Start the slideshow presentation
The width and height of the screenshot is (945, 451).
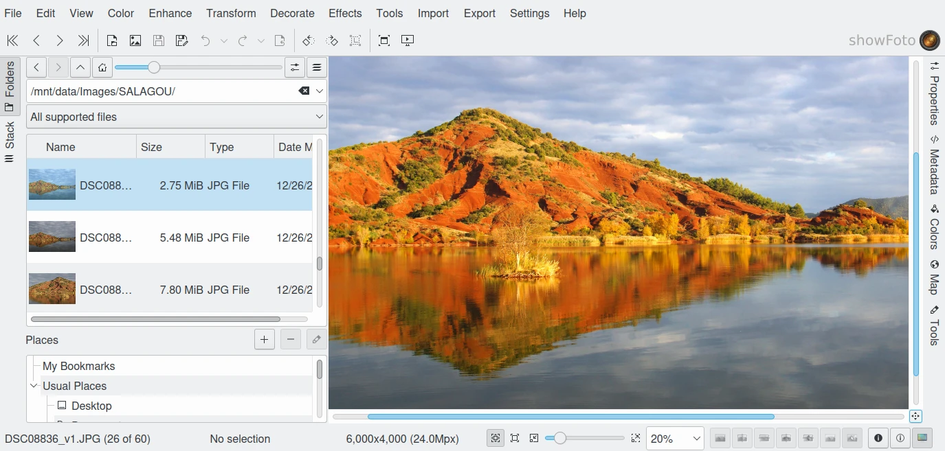[x=408, y=41]
